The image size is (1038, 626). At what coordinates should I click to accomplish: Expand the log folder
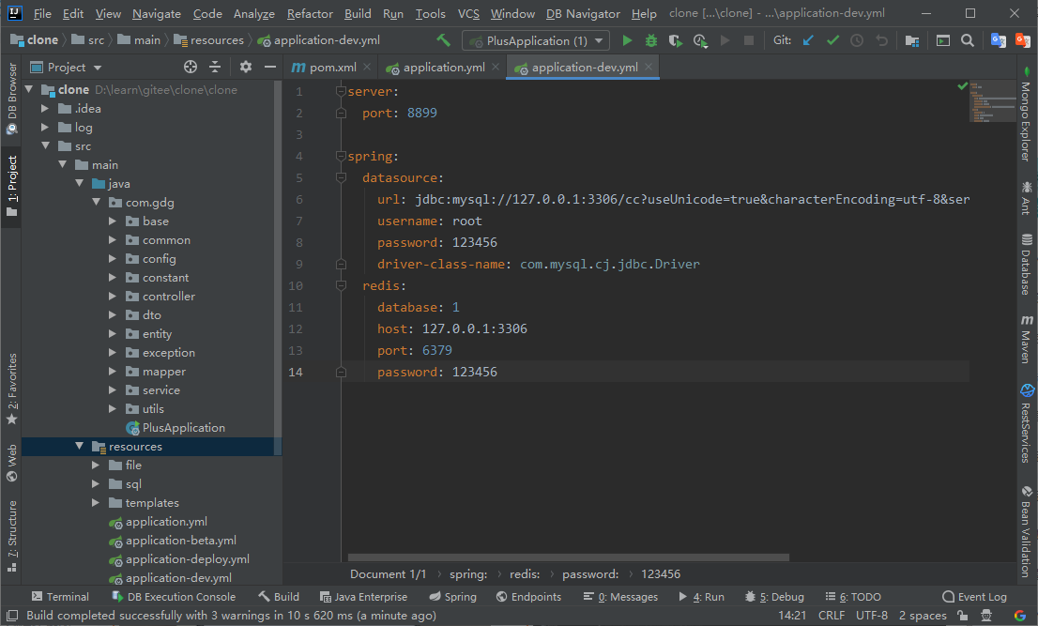point(45,127)
